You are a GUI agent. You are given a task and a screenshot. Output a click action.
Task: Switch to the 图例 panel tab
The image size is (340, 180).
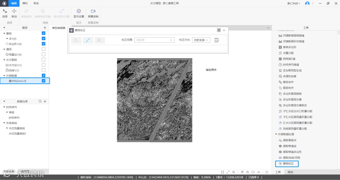click(290, 172)
